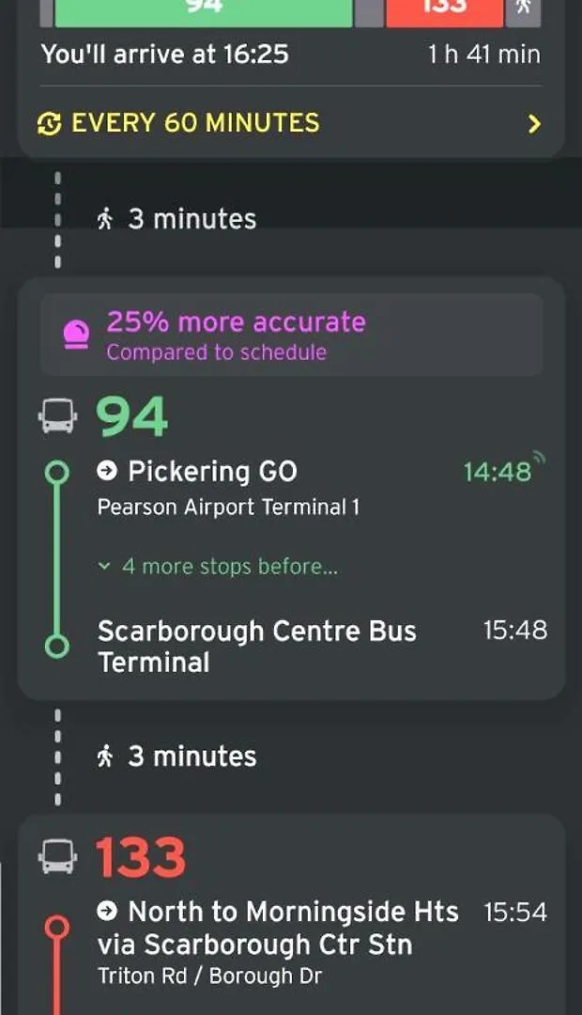Viewport: 582px width, 1015px height.
Task: Tap the arrow icon before North to Morningside
Action: point(108,911)
